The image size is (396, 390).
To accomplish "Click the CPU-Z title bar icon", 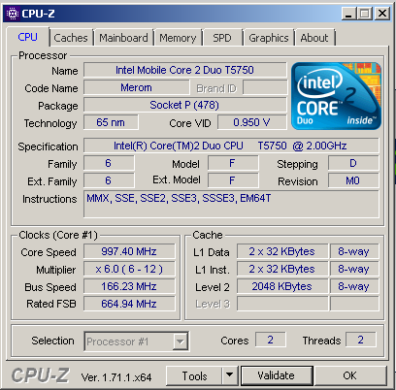I will (x=13, y=14).
